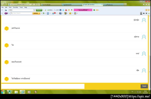The height and width of the screenshot is (99, 151).
Task: Open a new blank tab
Action: coord(125,5)
